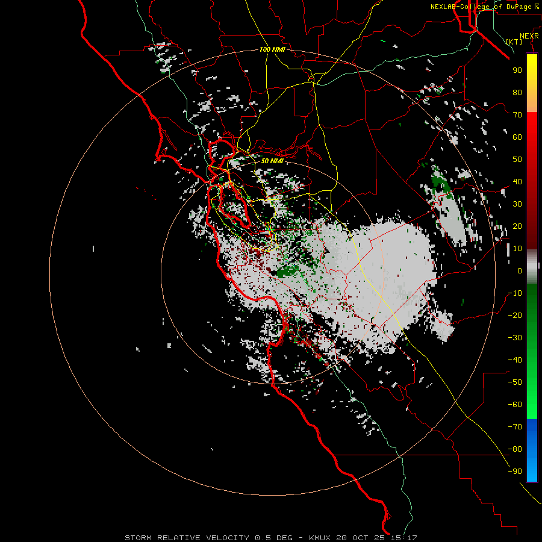The width and height of the screenshot is (542, 542).
Task: Click the "30" value on the velocity scale
Action: [x=517, y=204]
